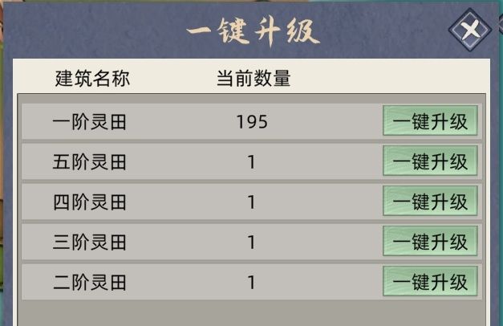Screen dimensions: 503x326
Task: Choose the 三阶灵田 building name
Action: coord(90,242)
